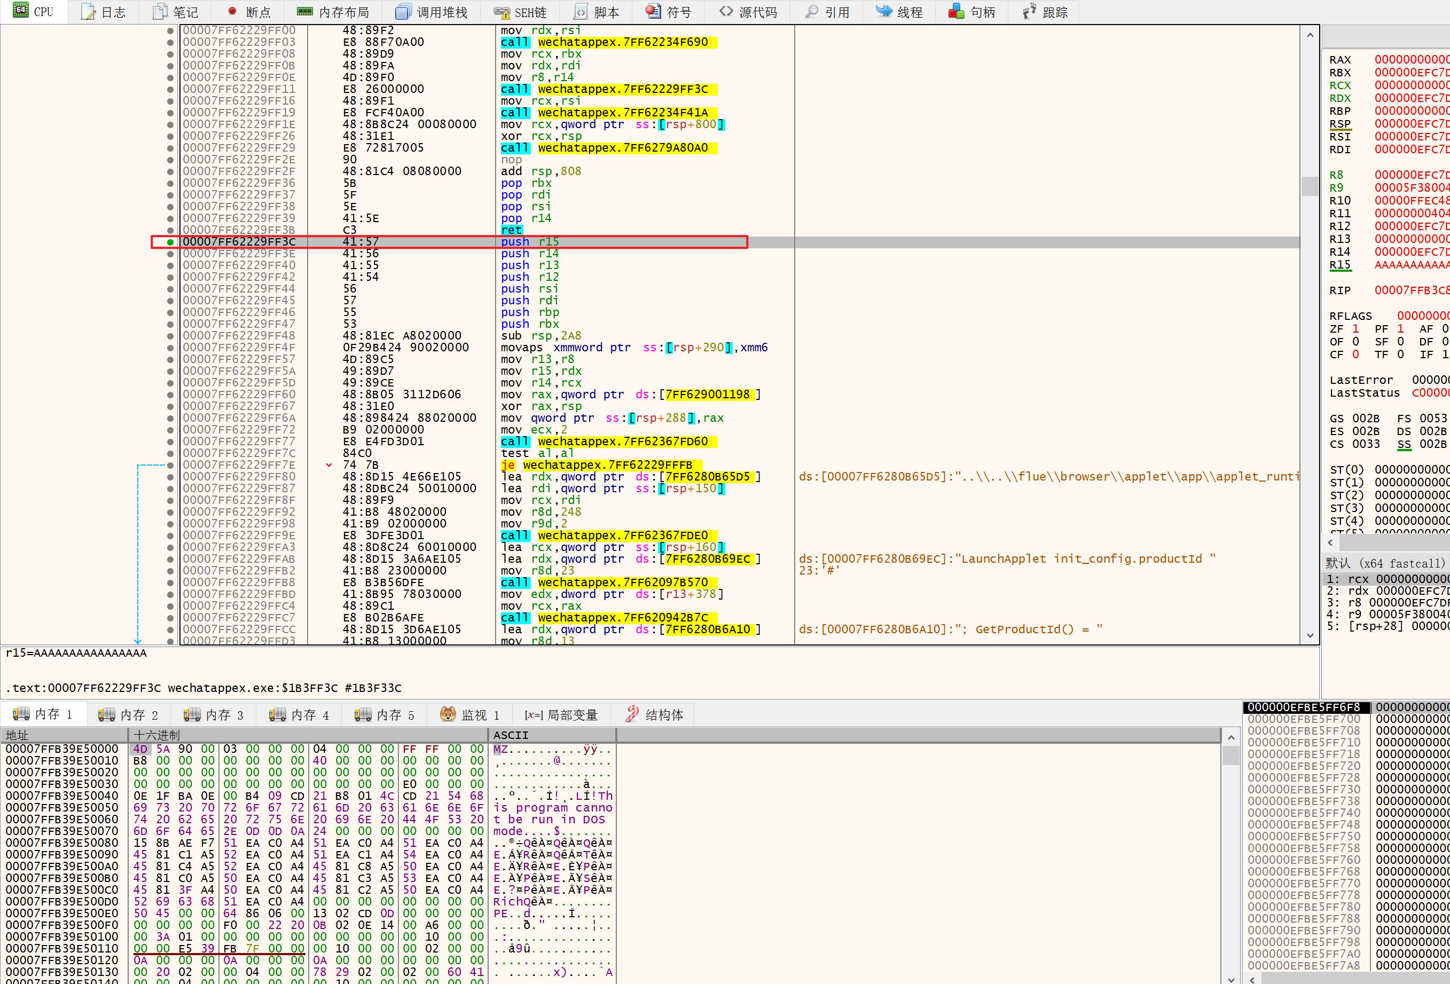Toggle breakpoint bullet at 00007FF62229FFCC
The width and height of the screenshot is (1450, 984).
pyautogui.click(x=170, y=630)
